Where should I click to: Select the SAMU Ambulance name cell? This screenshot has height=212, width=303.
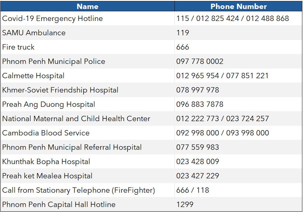tap(34, 33)
